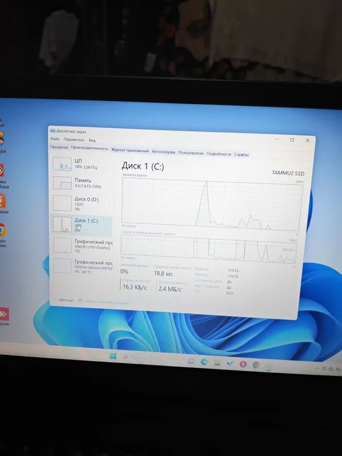
Task: Open File Explorer from the taskbar
Action: [217, 363]
